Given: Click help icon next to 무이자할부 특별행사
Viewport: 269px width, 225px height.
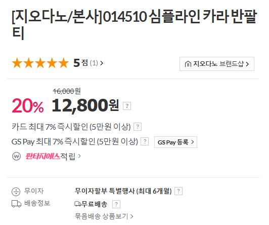Looking at the screenshot, I should [x=178, y=191].
